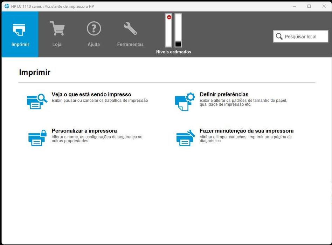The image size is (332, 245).
Task: Click the Pesquisar local search field
Action: pyautogui.click(x=301, y=36)
